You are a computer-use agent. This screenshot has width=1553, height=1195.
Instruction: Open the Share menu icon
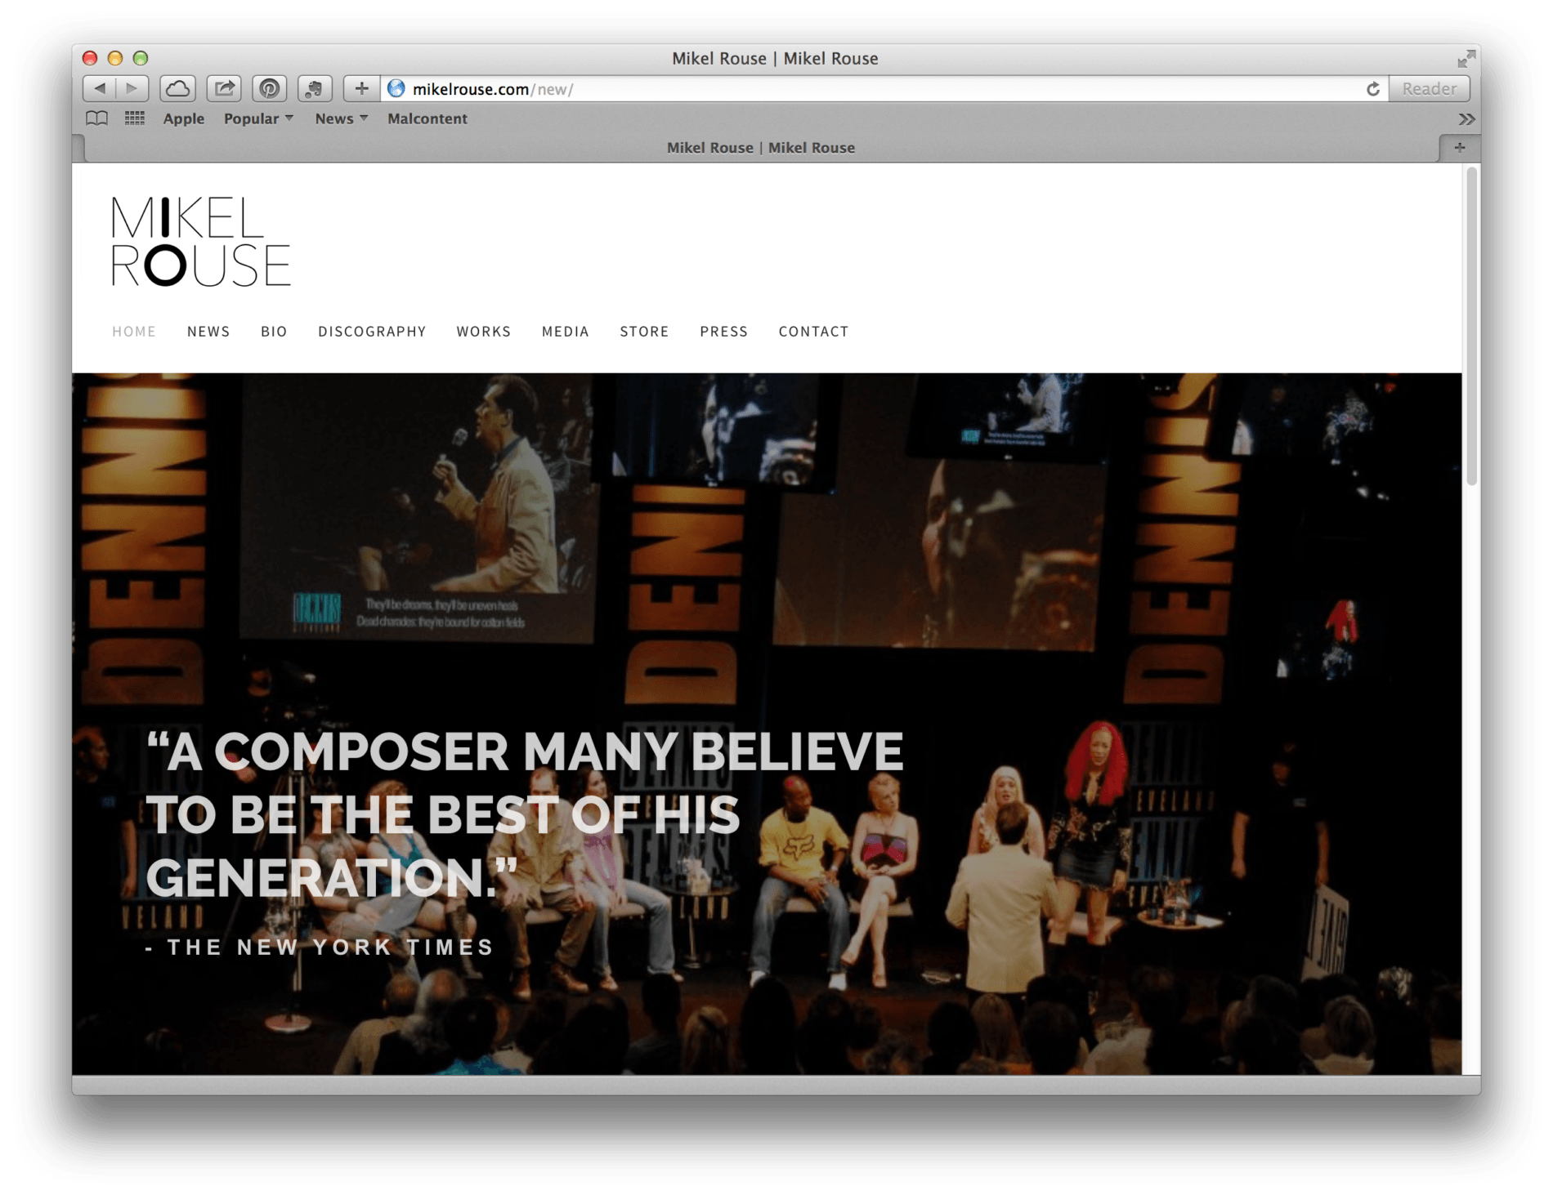(x=224, y=88)
